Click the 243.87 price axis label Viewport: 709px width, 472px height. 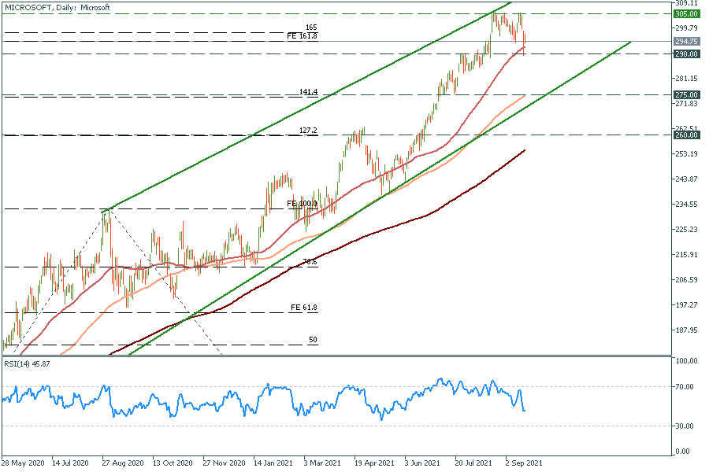pos(686,179)
